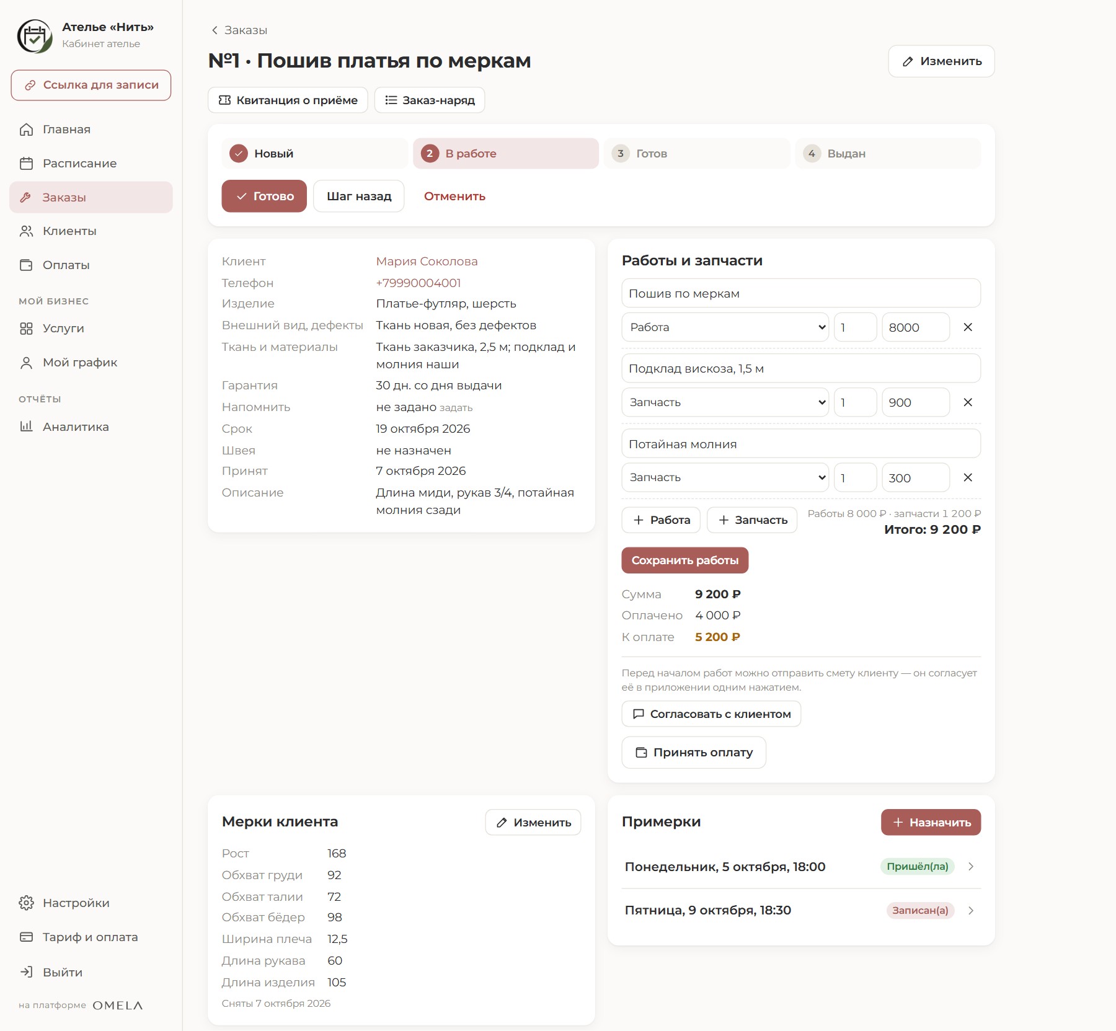Open client Мария Соколова profile

click(x=427, y=262)
